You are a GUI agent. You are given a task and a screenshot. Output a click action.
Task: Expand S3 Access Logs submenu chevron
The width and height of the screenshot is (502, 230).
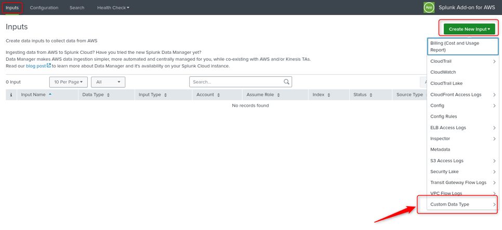[494, 161]
